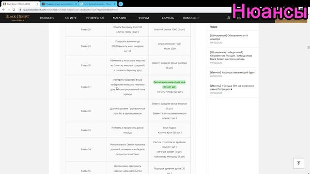Click the scroll-to-top arrow button
This screenshot has width=310, height=174.
[298, 163]
